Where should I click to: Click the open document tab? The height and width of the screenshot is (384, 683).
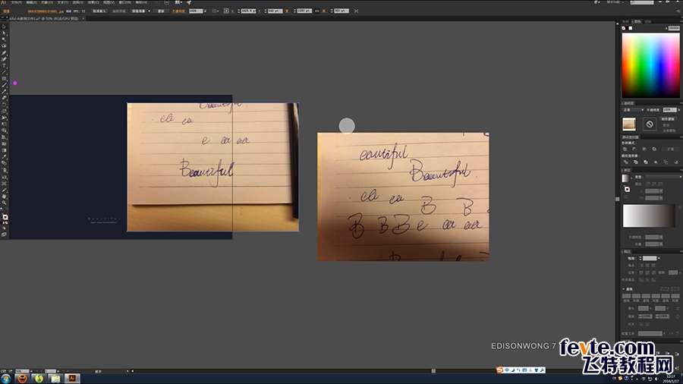tap(45, 19)
